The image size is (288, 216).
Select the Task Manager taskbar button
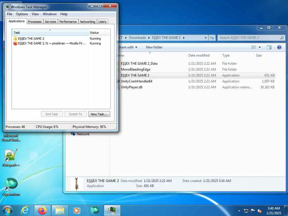click(112, 210)
